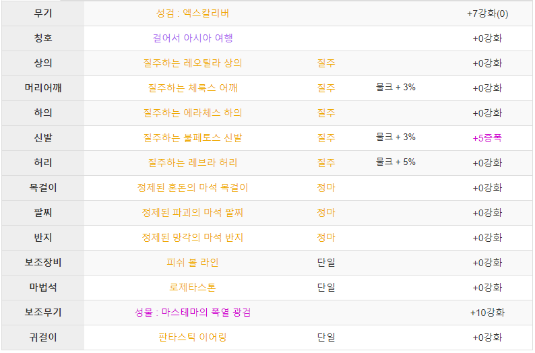Open 정제된 혼돈의 마석 목걸이
This screenshot has width=535, height=353.
(193, 187)
